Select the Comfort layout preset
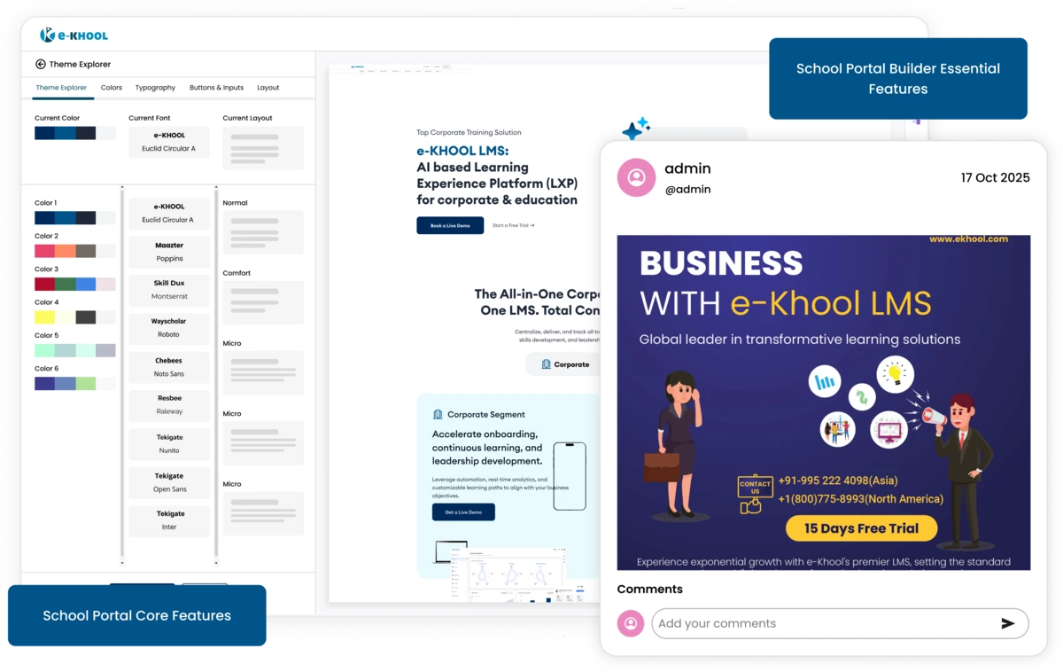1063x672 pixels. [263, 302]
